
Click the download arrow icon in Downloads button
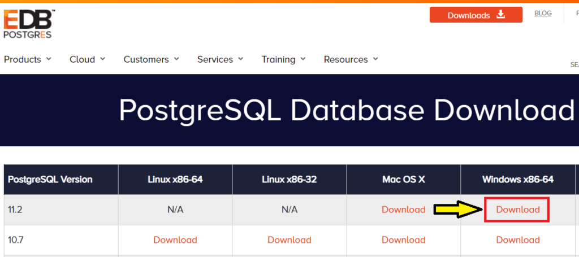[x=500, y=15]
